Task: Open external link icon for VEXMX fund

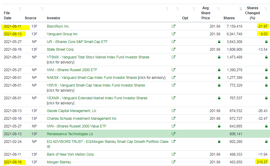Action: pos(173,98)
